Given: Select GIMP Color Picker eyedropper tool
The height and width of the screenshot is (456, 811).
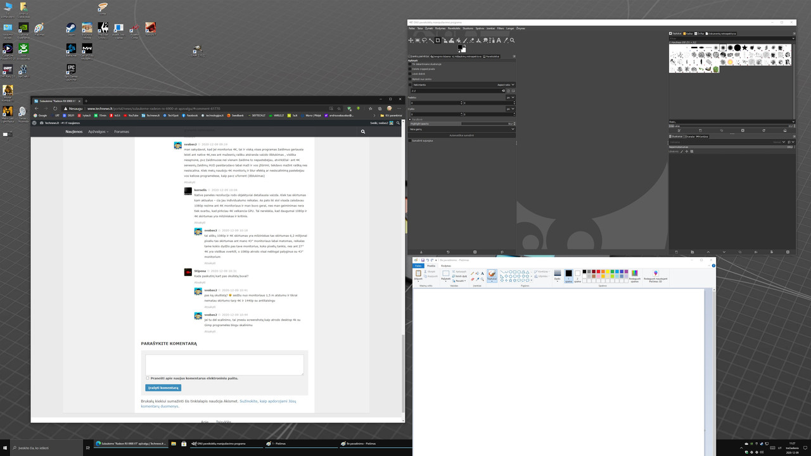Looking at the screenshot, I should click(506, 41).
